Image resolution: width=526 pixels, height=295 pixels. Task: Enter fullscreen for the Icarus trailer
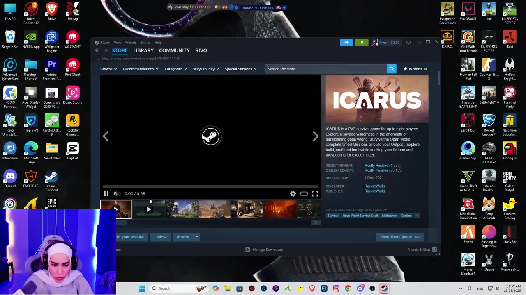click(x=315, y=194)
